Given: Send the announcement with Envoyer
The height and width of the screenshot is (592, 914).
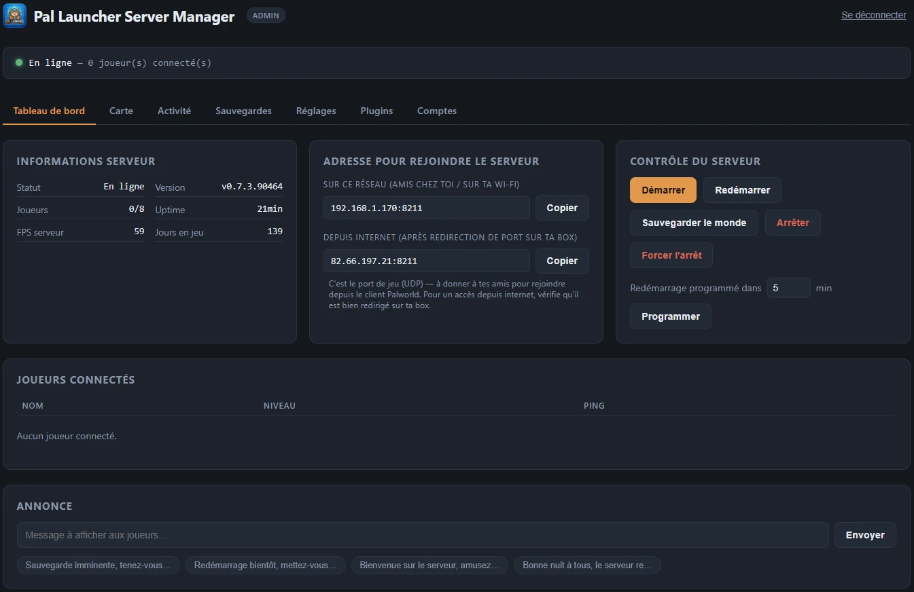Looking at the screenshot, I should coord(865,535).
